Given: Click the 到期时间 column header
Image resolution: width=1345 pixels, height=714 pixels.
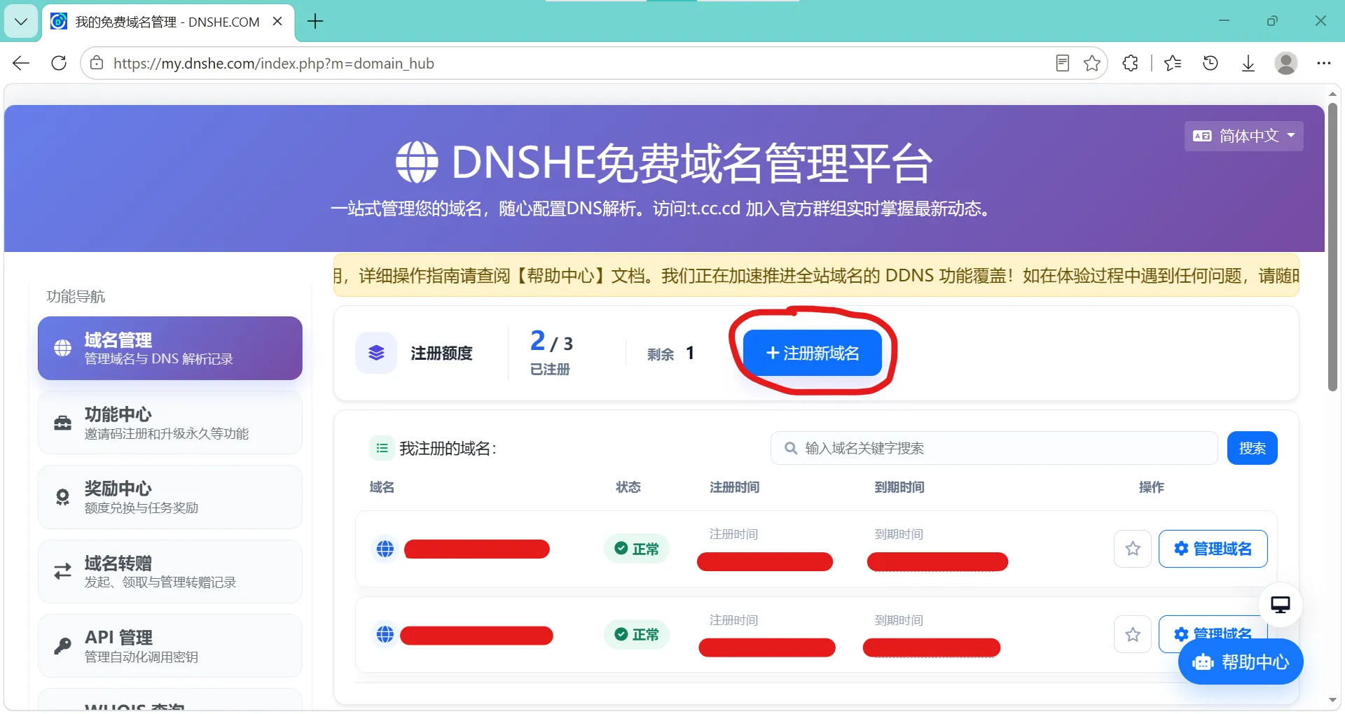Looking at the screenshot, I should coord(899,487).
